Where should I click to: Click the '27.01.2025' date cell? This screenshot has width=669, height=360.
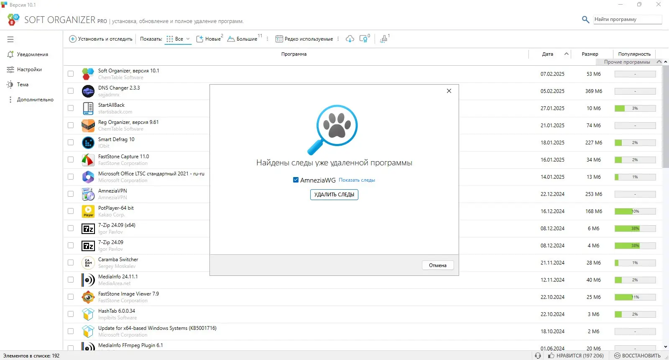[552, 108]
